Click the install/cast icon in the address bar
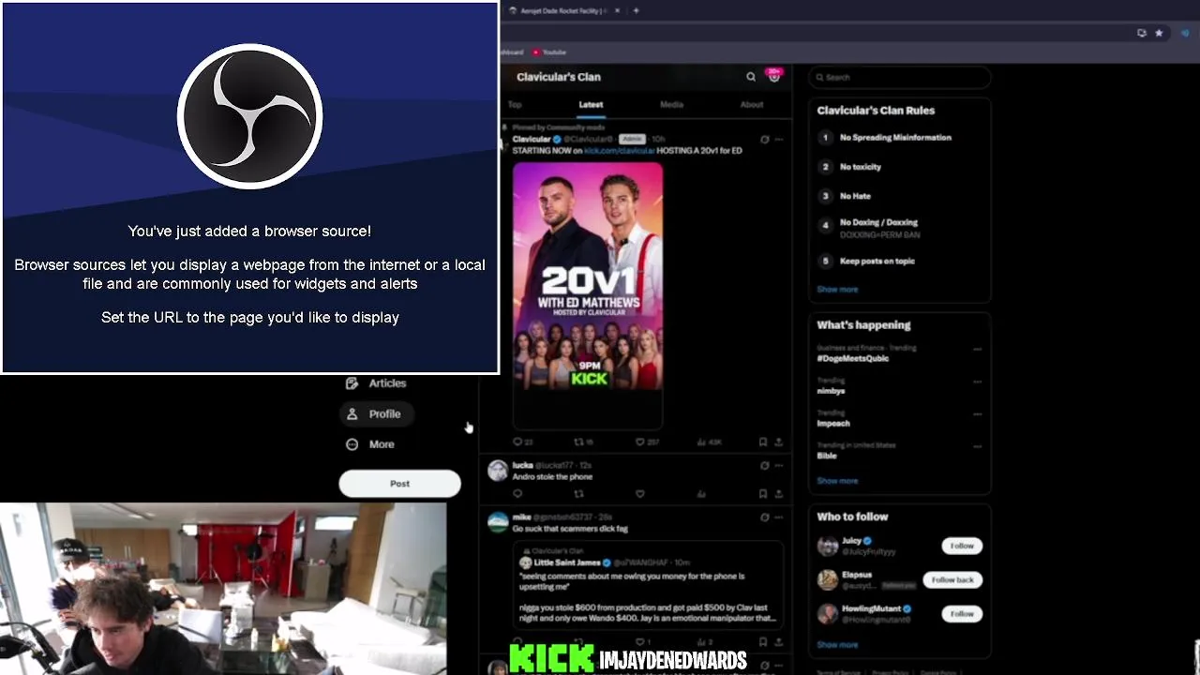Viewport: 1200px width, 675px height. tap(1141, 33)
